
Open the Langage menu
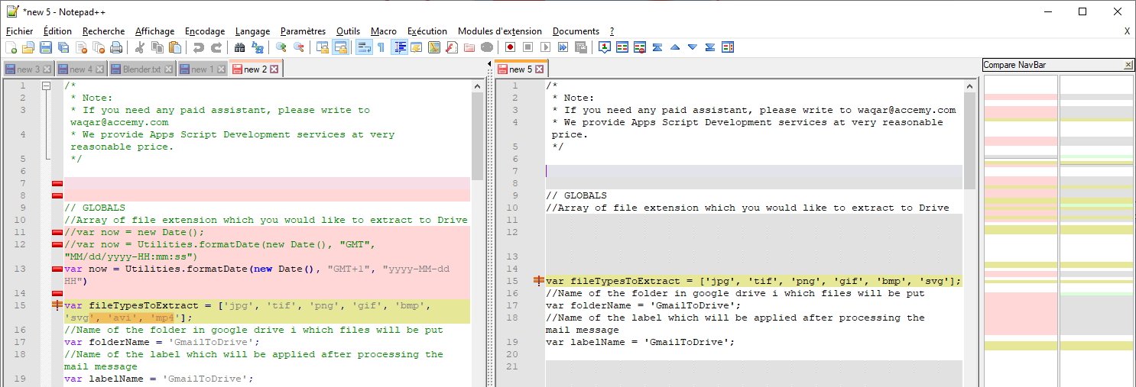click(252, 31)
